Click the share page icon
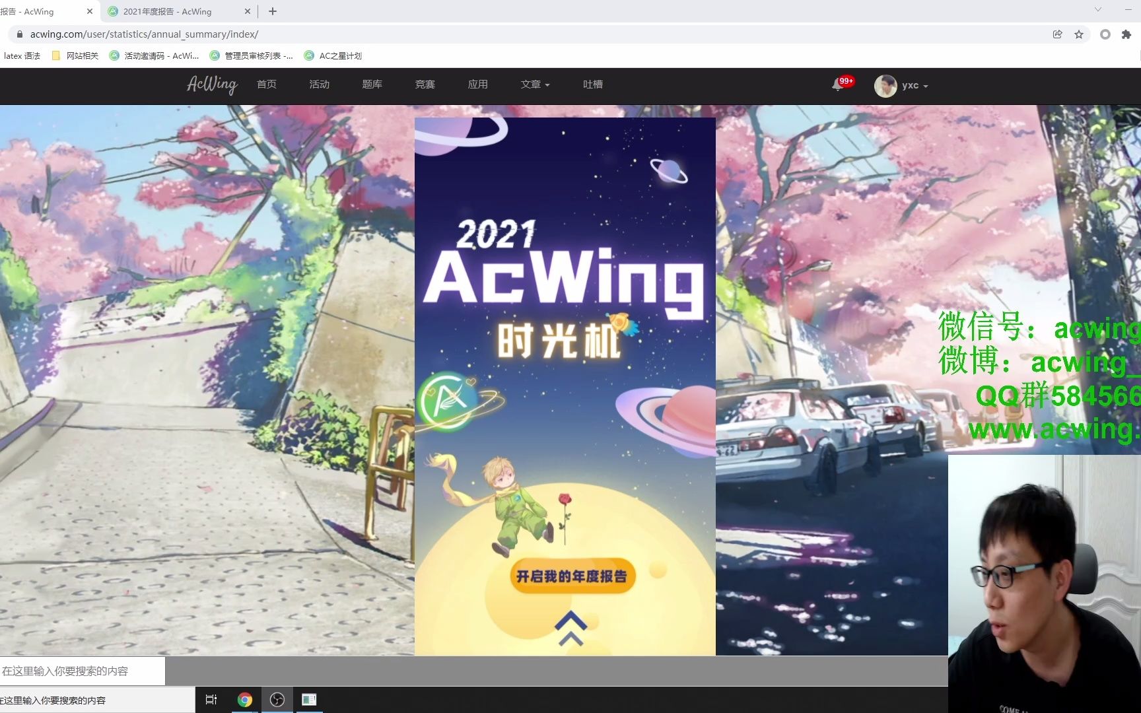1141x713 pixels. 1058,34
